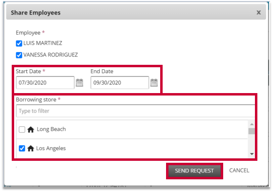Screen dimensions: 273x192
Task: Select the Long Beach store label
Action: 51,129
